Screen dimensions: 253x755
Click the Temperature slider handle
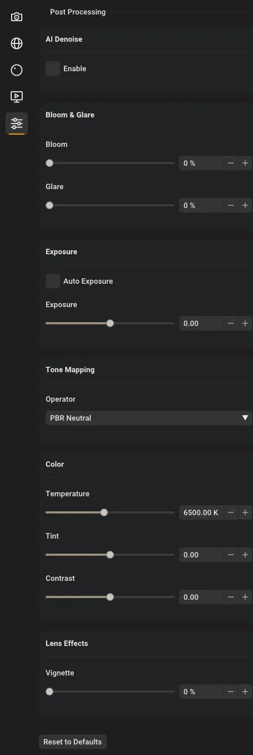coord(104,512)
